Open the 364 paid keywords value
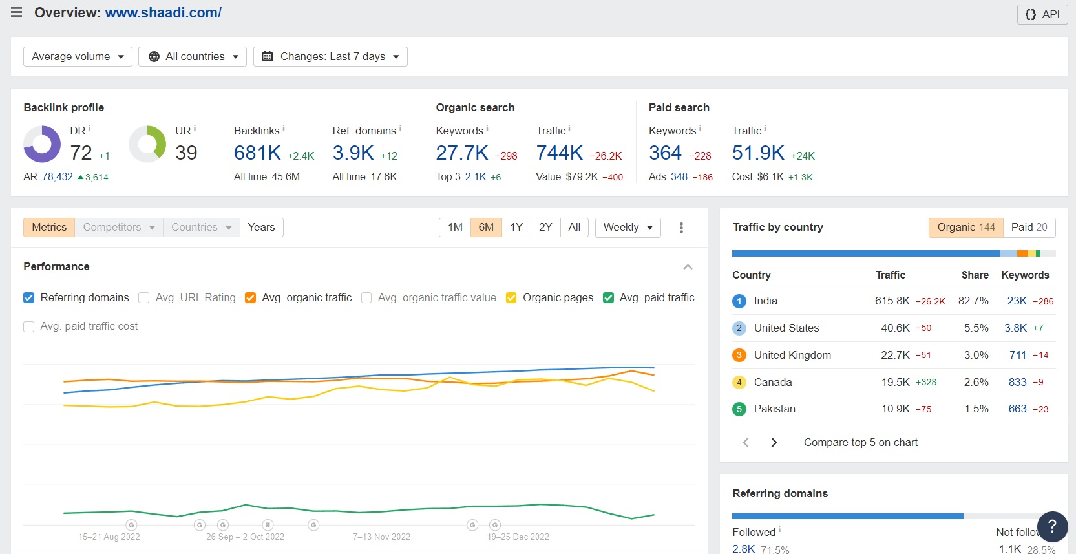Viewport: 1076px width, 554px height. click(665, 153)
